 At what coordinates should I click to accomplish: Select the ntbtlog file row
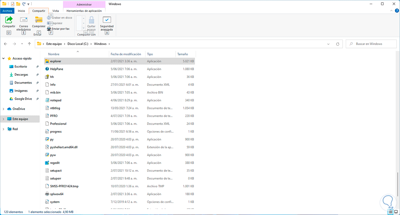[x=120, y=108]
